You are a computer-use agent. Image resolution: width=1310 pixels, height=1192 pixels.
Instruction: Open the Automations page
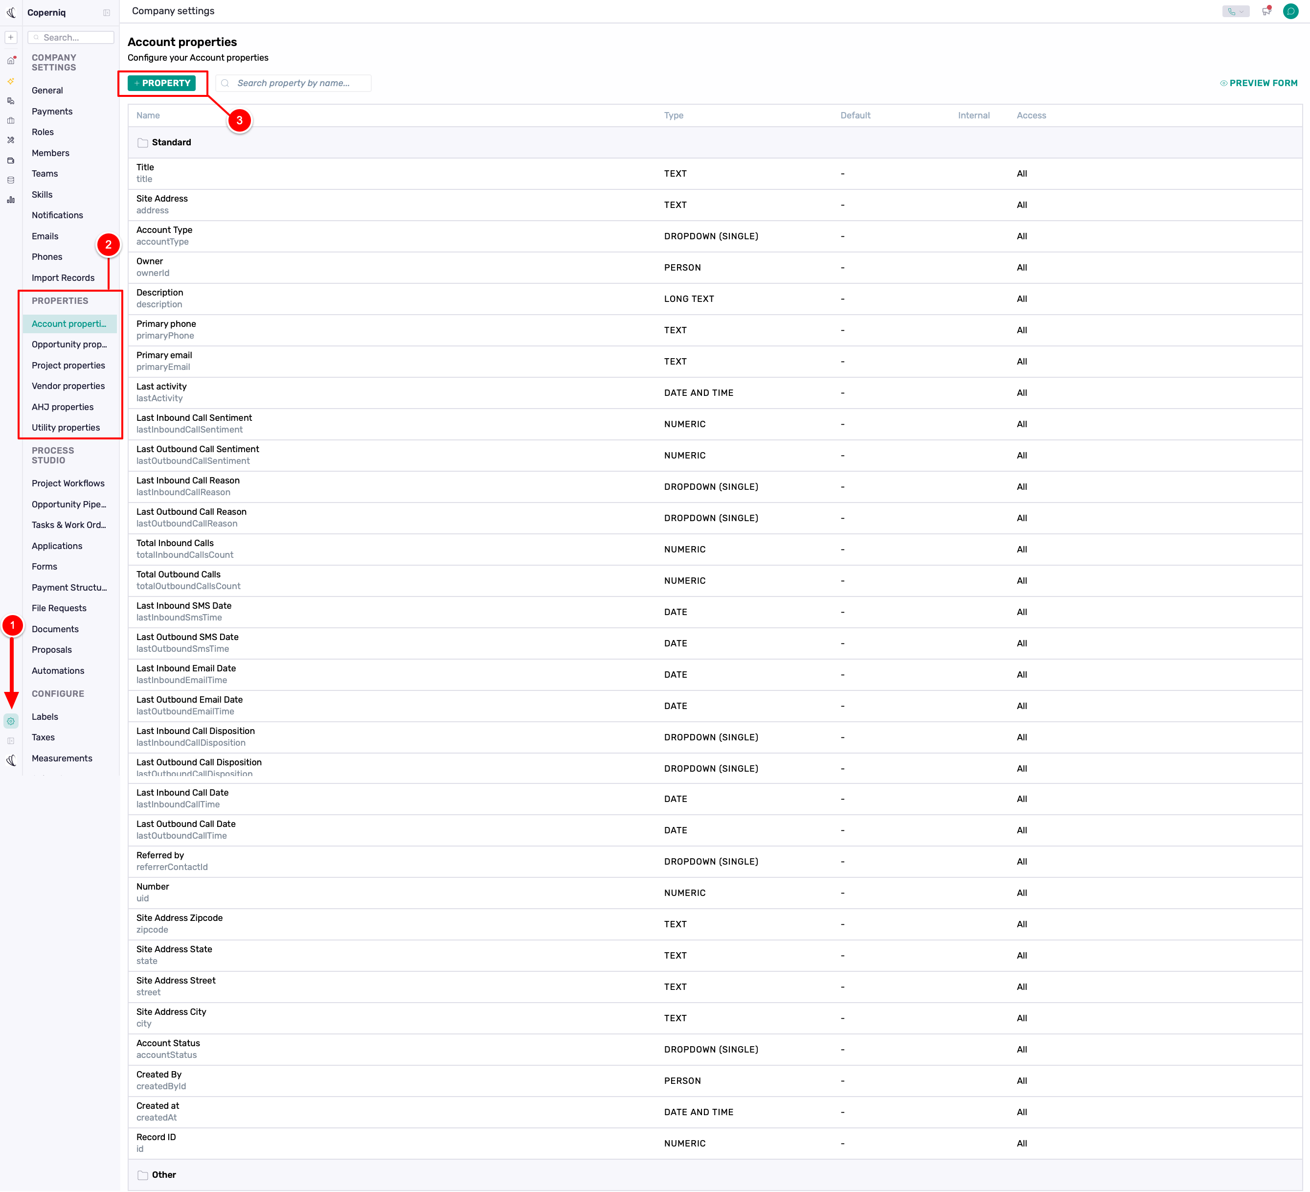[x=58, y=671]
